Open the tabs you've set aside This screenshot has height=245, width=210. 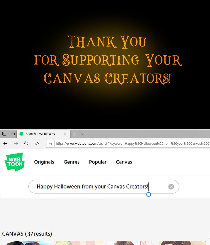click(4, 134)
